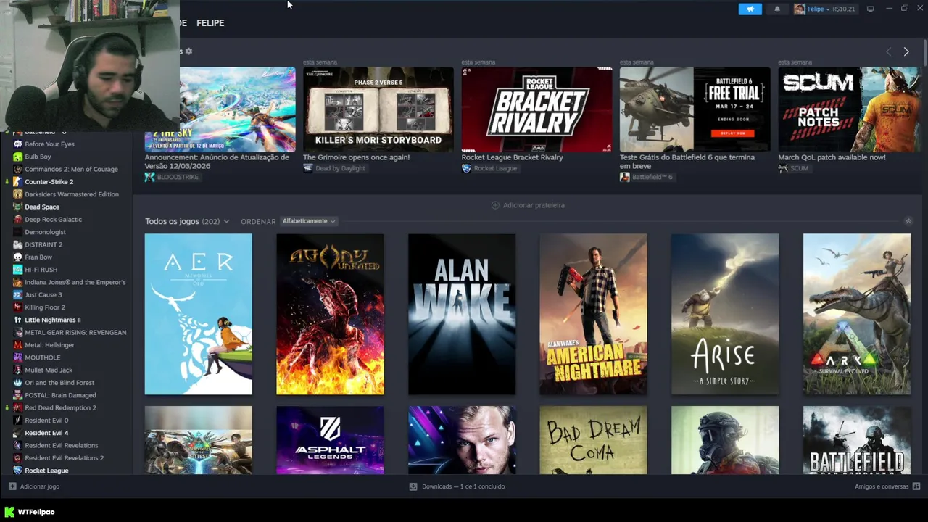Open ARK Survival Evolved cover

point(857,314)
